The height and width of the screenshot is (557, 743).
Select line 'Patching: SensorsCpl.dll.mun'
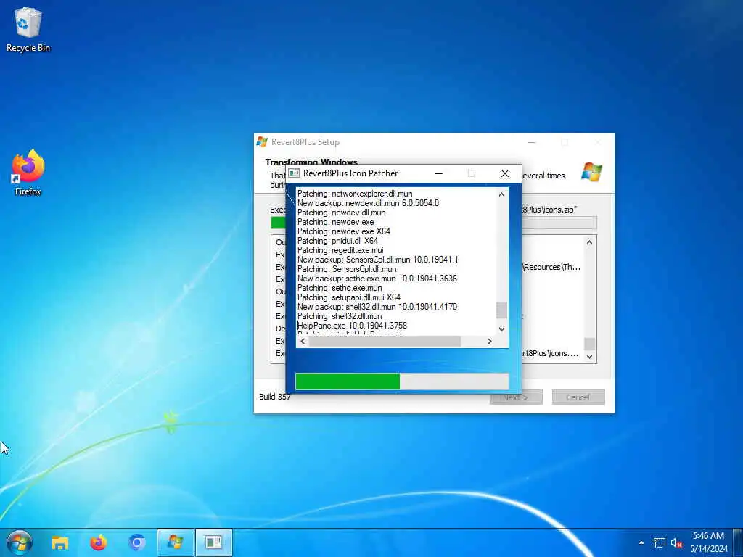(x=347, y=269)
